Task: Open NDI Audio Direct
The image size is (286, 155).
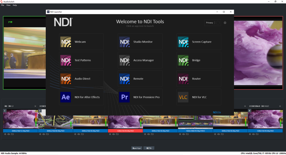Action: coord(81,79)
